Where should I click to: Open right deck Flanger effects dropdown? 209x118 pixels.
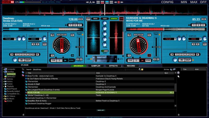(175, 39)
